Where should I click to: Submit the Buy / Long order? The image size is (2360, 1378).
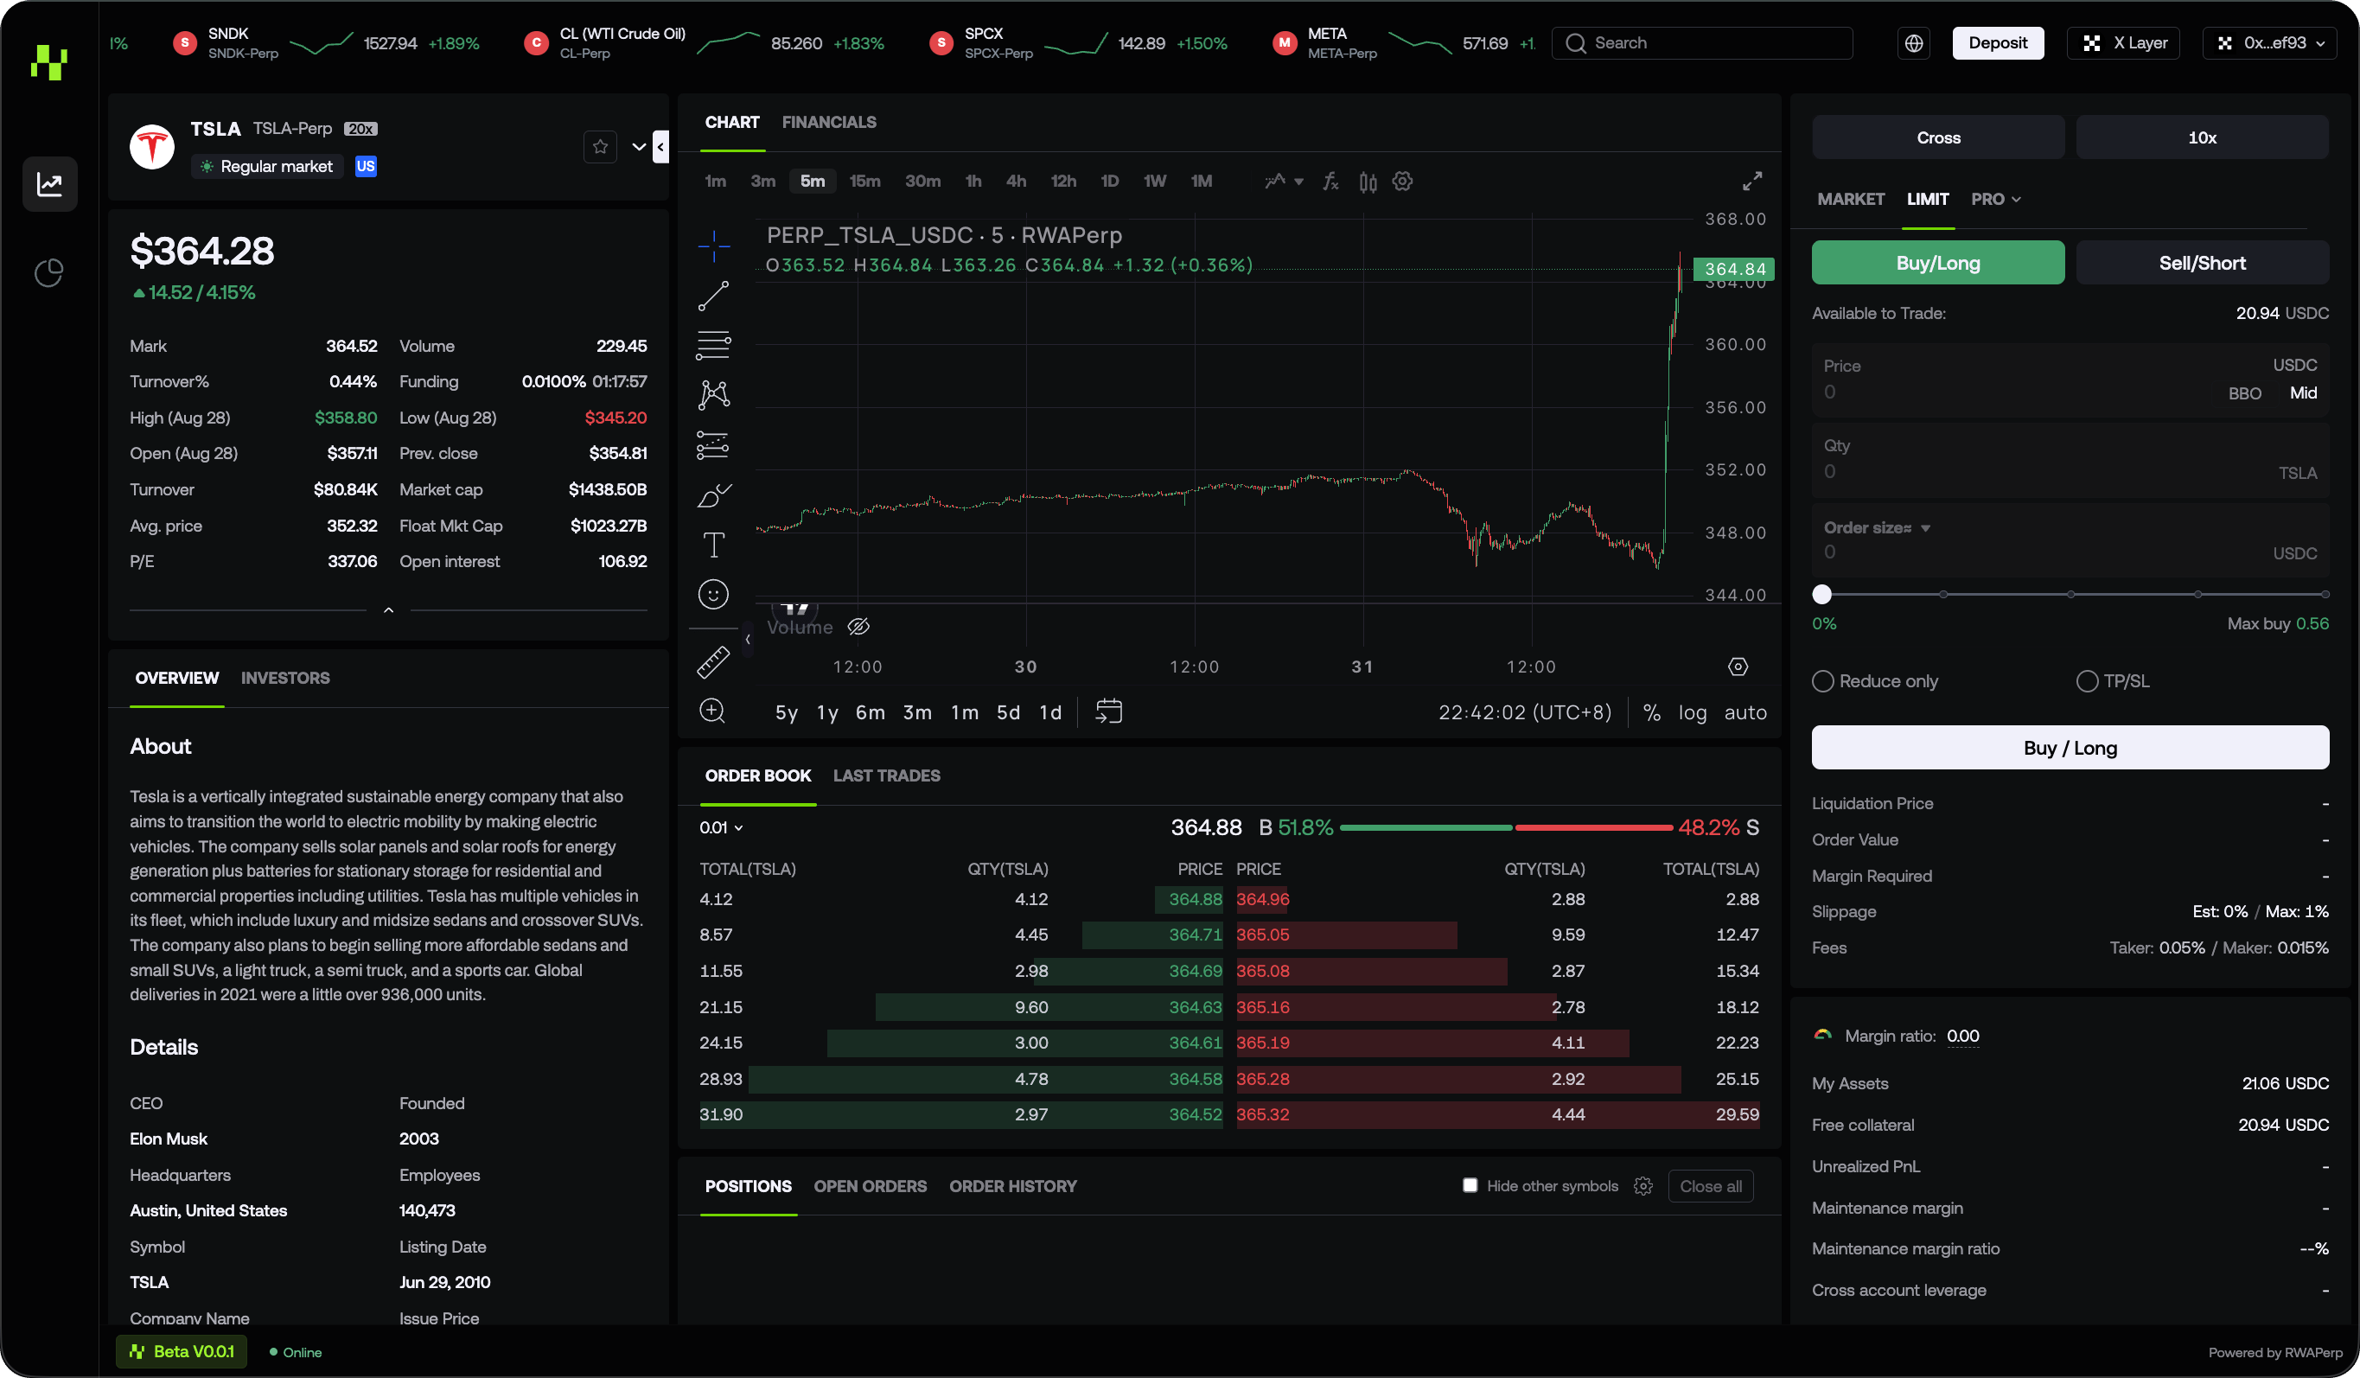point(2070,749)
